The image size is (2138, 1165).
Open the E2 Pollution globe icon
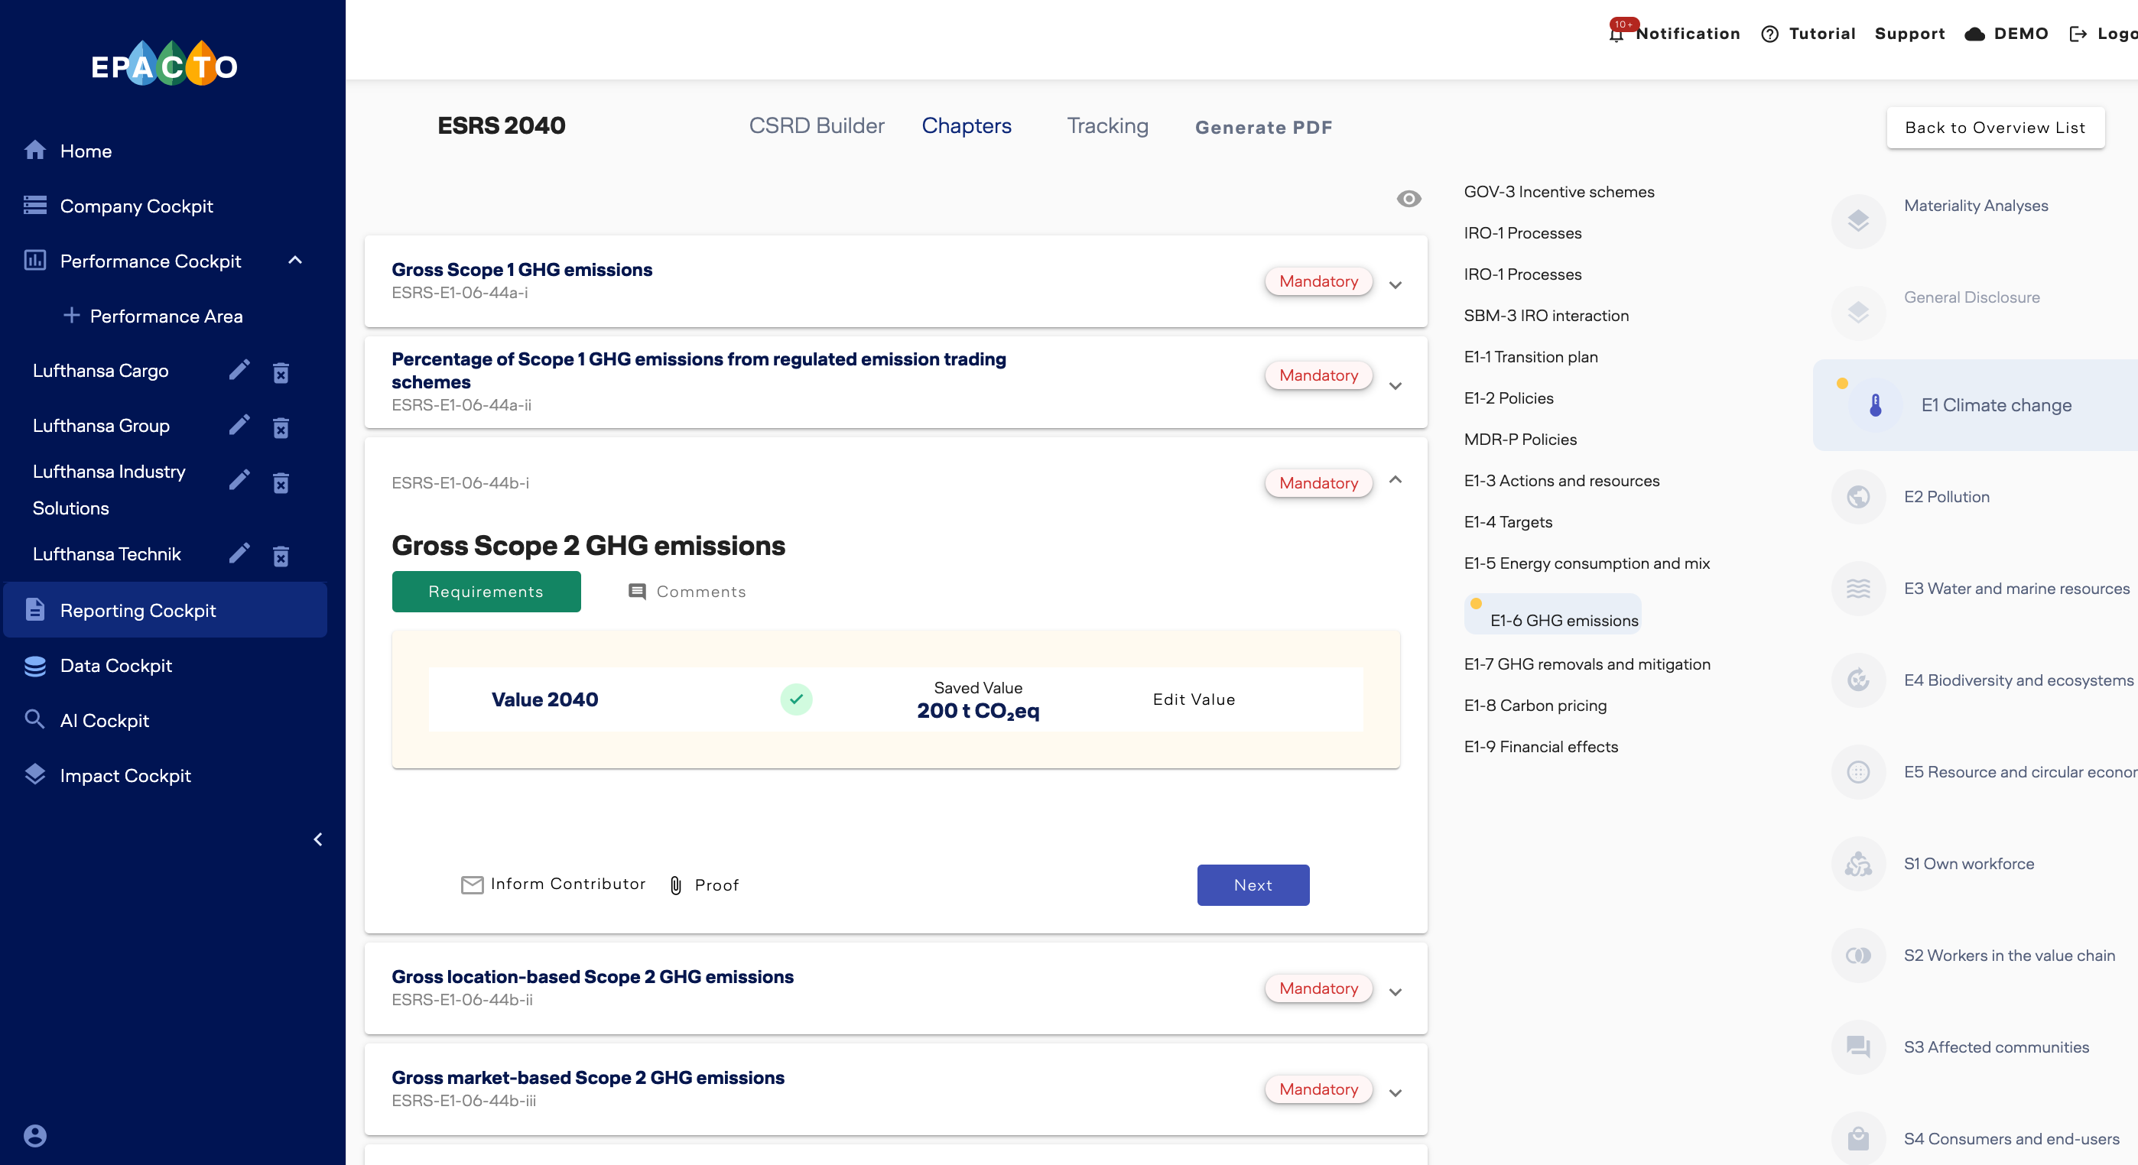point(1857,496)
